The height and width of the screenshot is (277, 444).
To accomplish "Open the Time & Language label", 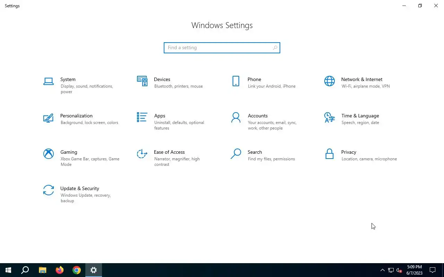I will tap(360, 116).
